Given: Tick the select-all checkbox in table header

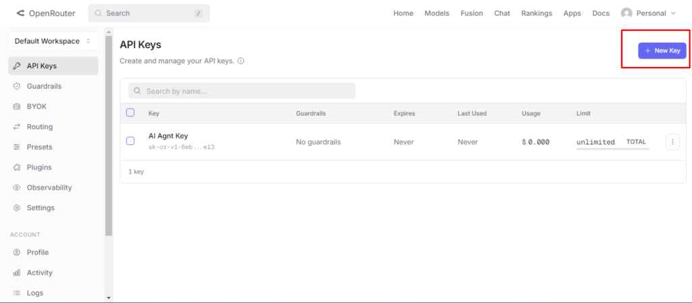Looking at the screenshot, I should [x=130, y=113].
